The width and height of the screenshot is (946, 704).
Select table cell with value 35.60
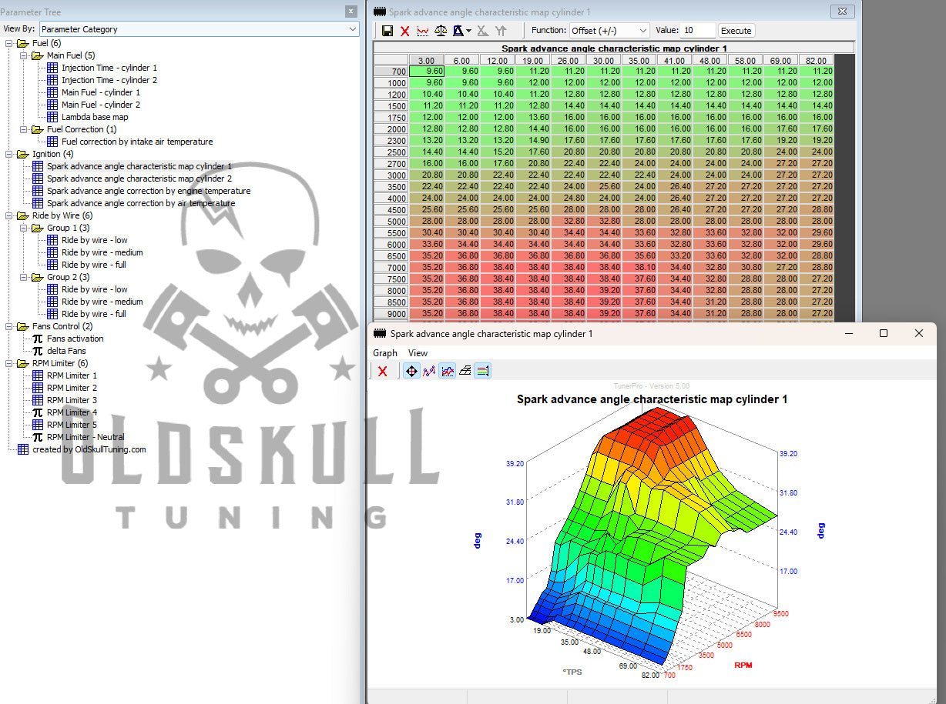pyautogui.click(x=639, y=255)
